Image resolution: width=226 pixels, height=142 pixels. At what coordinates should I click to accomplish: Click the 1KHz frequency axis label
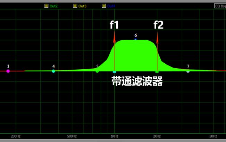click(x=115, y=136)
